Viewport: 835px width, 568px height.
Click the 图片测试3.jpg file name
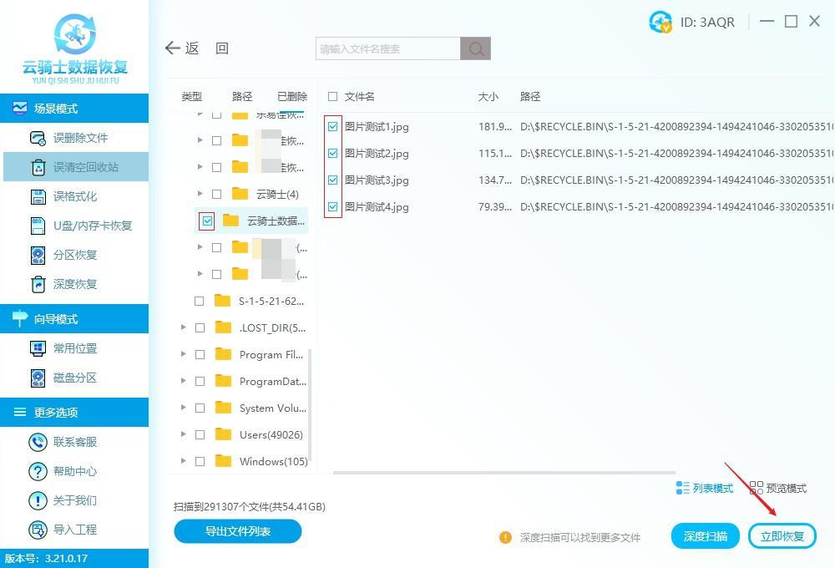[x=377, y=180]
